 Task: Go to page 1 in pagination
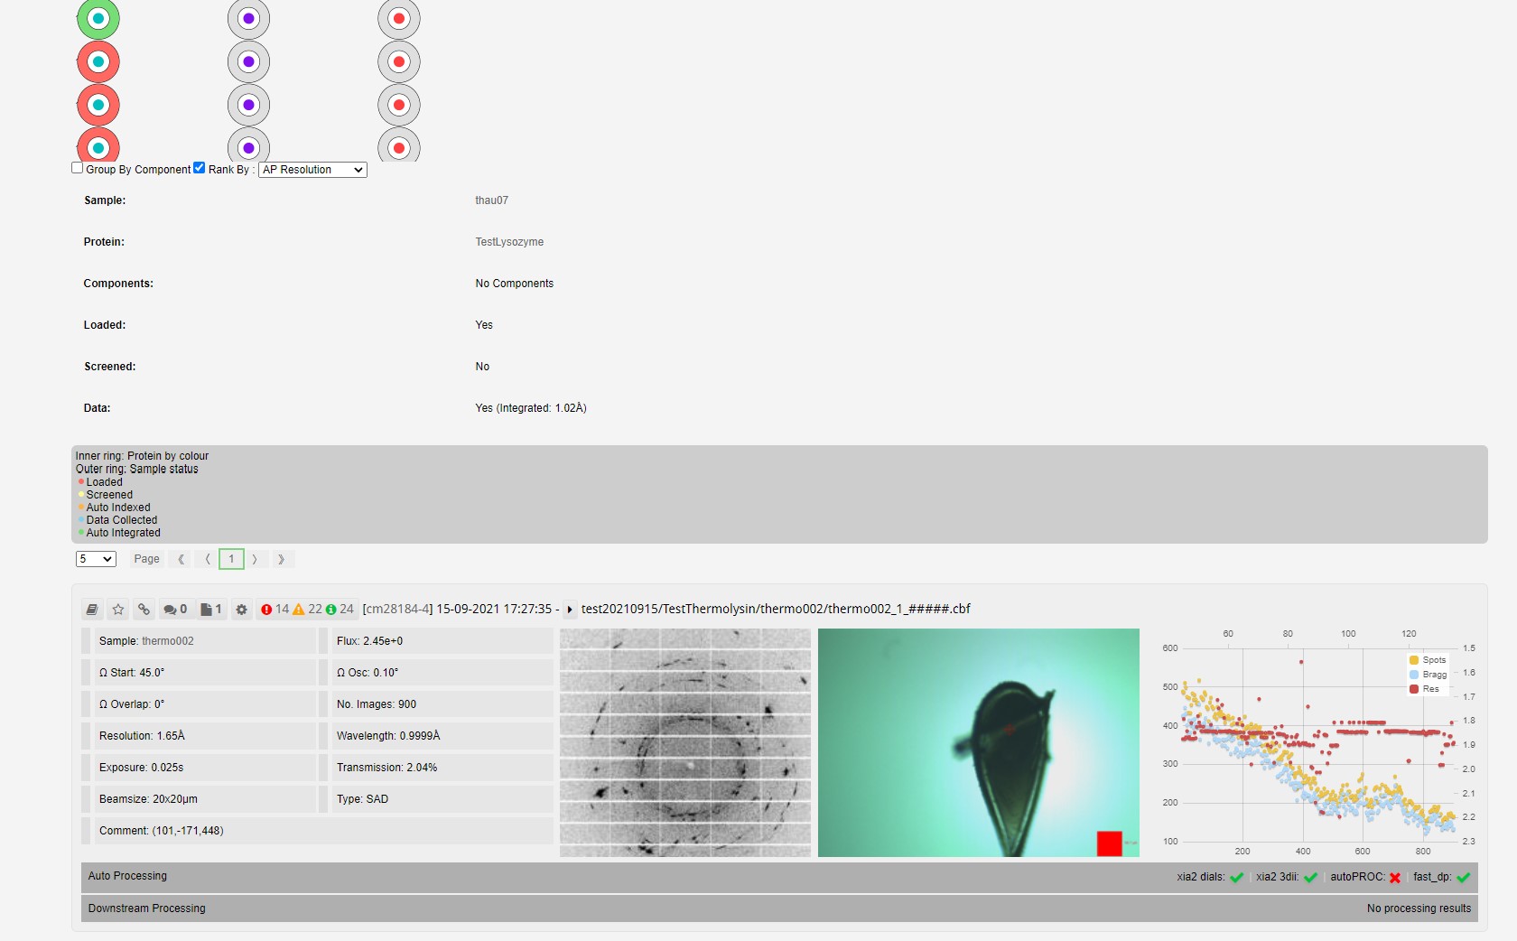[x=231, y=559]
